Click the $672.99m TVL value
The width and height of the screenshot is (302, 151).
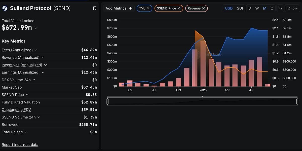pyautogui.click(x=17, y=28)
